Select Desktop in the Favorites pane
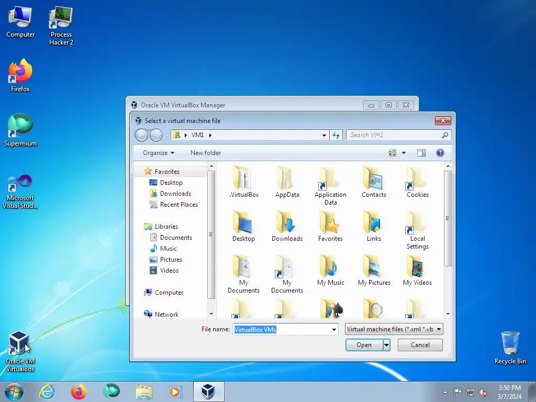The image size is (536, 402). pyautogui.click(x=166, y=183)
